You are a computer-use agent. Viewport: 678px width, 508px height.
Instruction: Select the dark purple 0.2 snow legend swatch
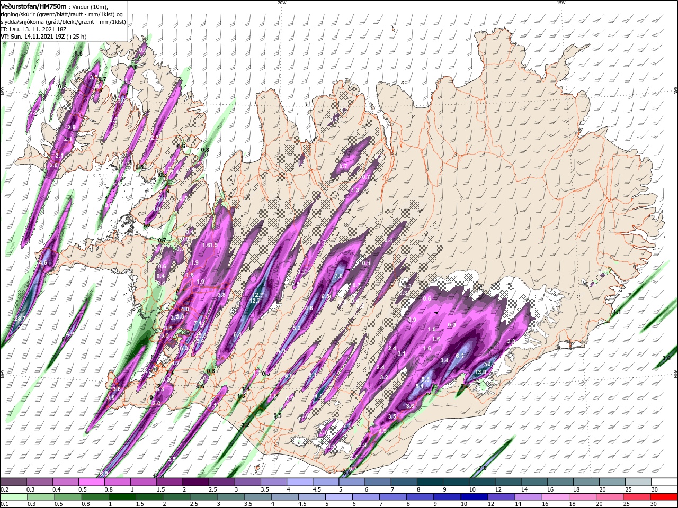[x=13, y=482]
